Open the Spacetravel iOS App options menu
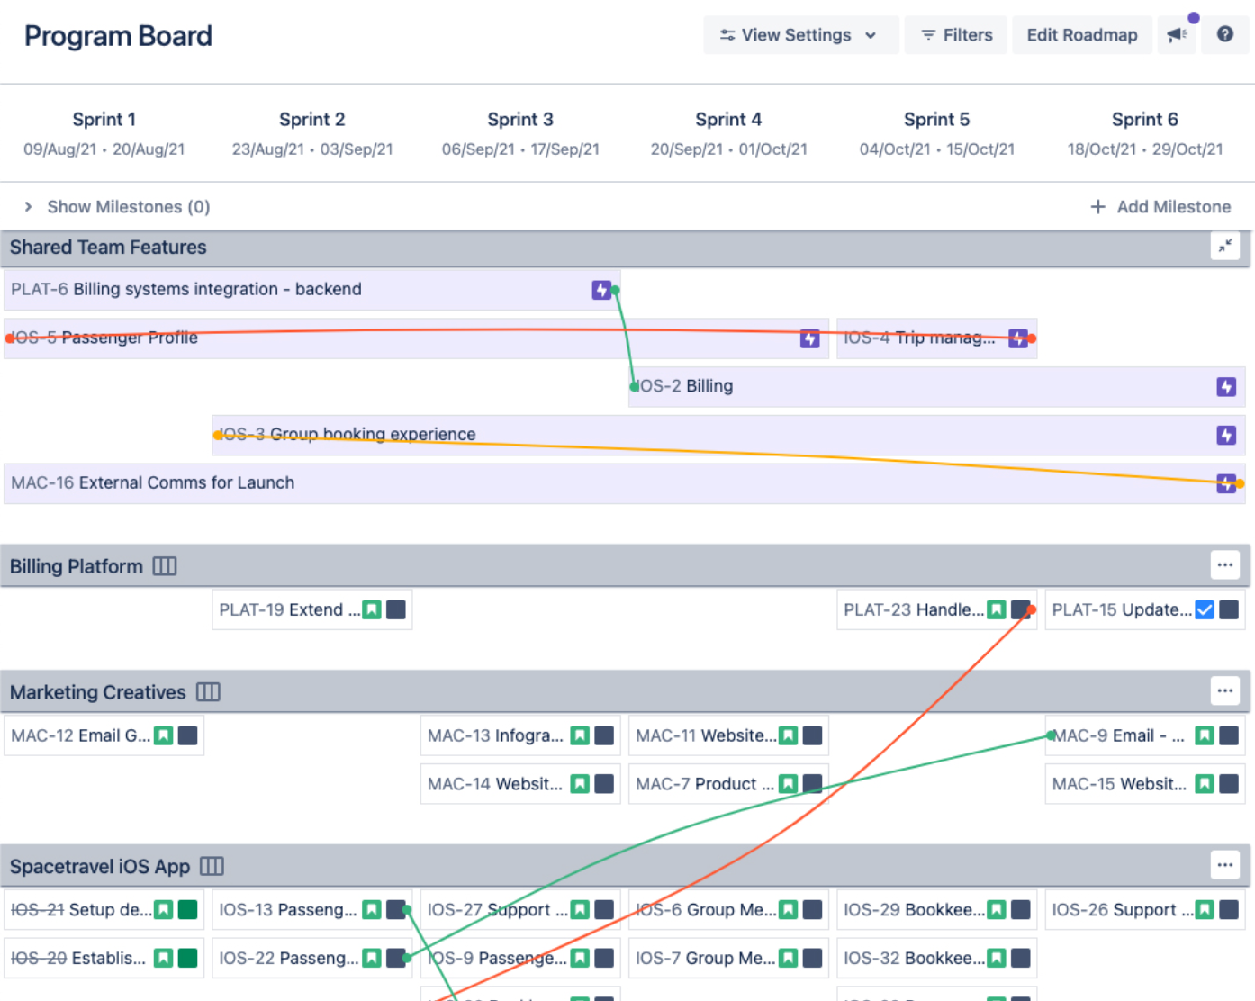Image resolution: width=1255 pixels, height=1001 pixels. (x=1224, y=864)
